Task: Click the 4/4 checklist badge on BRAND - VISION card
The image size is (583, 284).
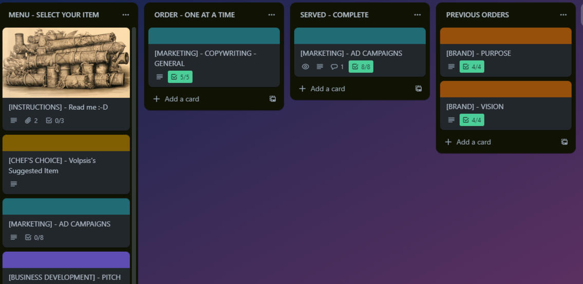Action: pyautogui.click(x=472, y=120)
